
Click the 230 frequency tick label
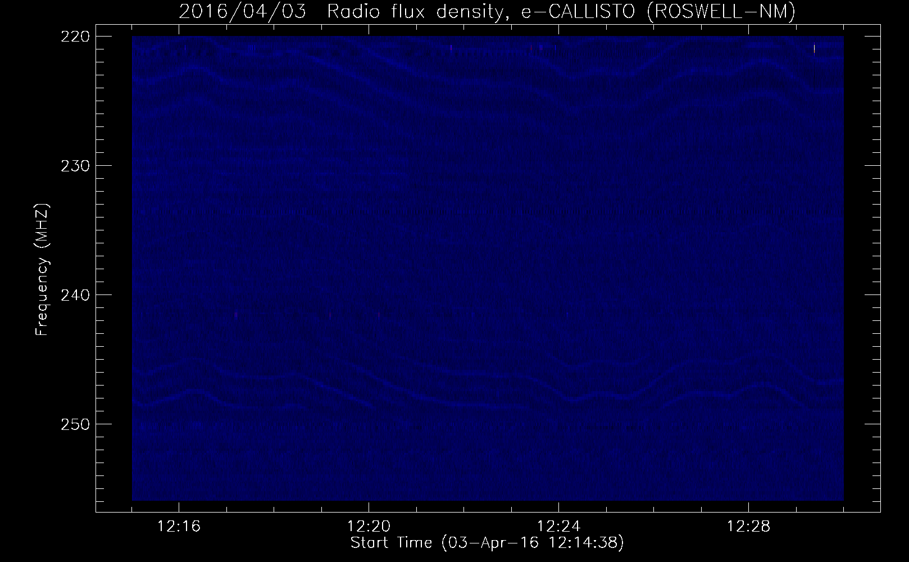pos(75,165)
